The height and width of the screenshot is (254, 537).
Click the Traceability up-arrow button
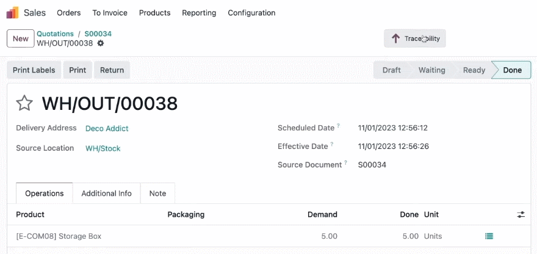[x=415, y=38]
